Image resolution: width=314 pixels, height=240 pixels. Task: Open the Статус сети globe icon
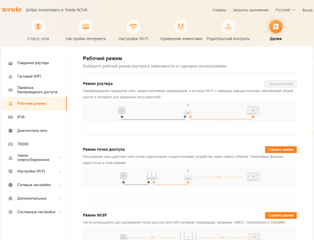click(x=38, y=27)
